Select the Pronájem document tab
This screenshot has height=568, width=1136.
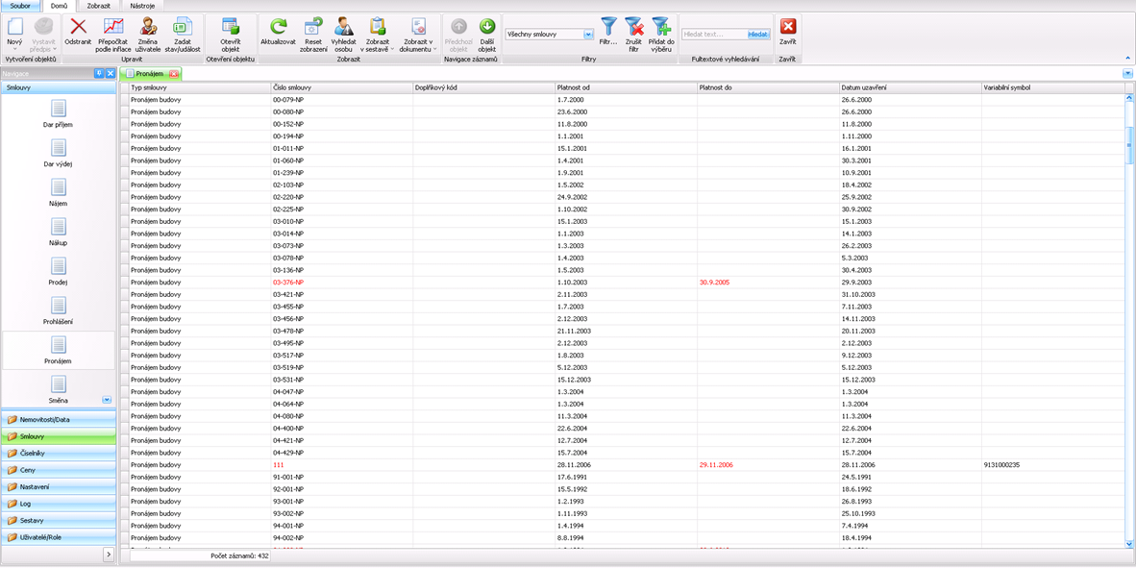click(149, 74)
